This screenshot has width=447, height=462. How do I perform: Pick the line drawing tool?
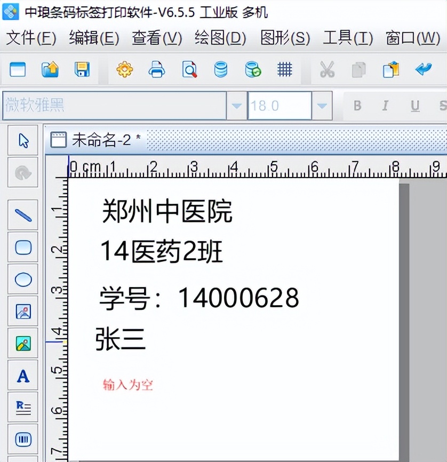22,214
